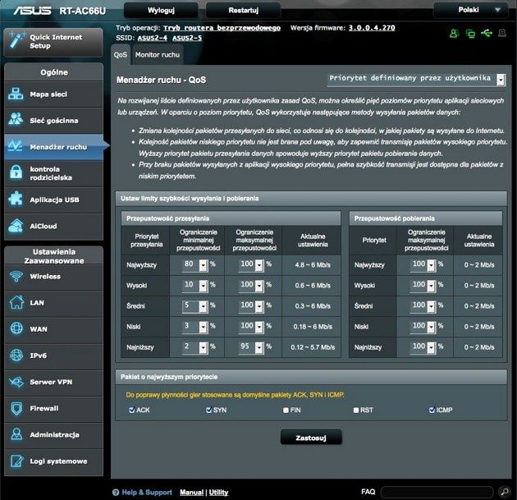This screenshot has width=517, height=500.
Task: Click the kontrola rodzicielska padlock icon
Action: point(16,172)
